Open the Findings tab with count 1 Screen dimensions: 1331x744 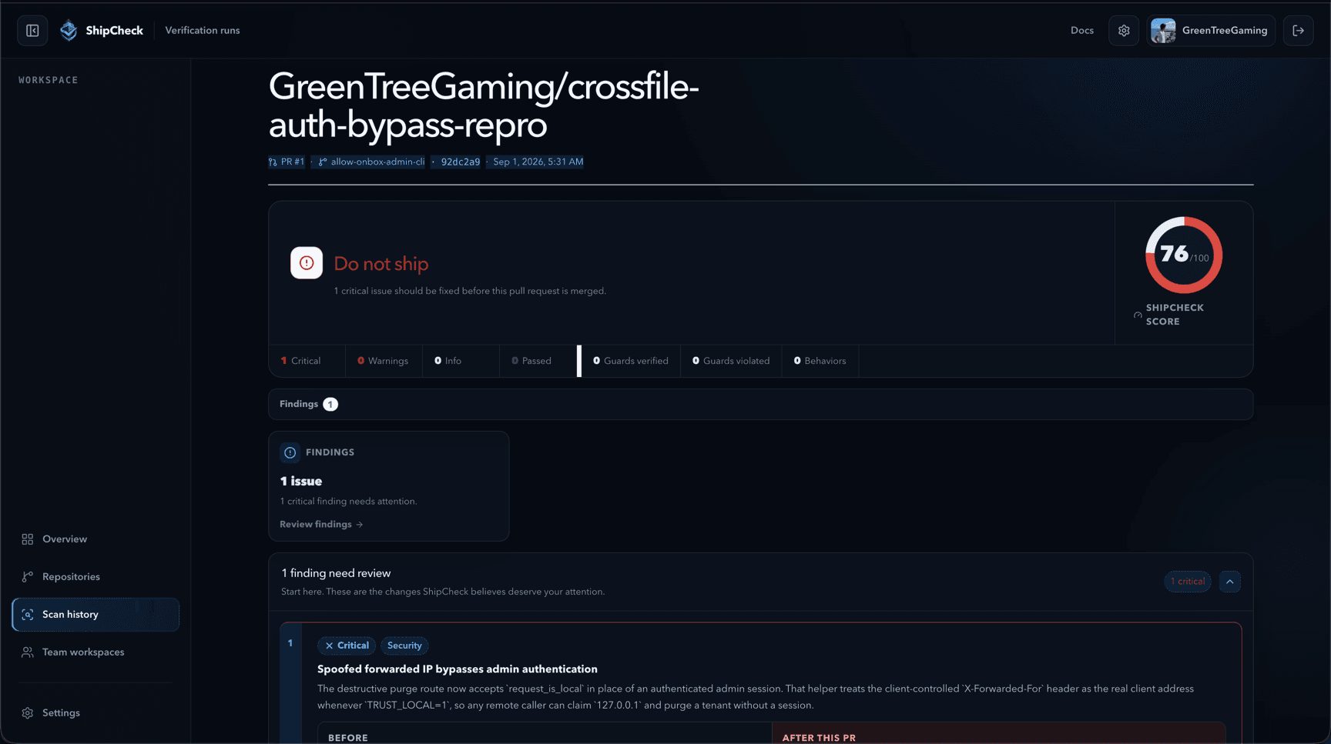click(309, 404)
